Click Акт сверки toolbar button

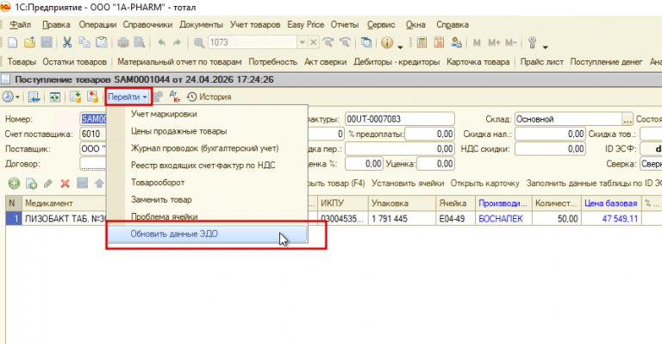pos(326,62)
